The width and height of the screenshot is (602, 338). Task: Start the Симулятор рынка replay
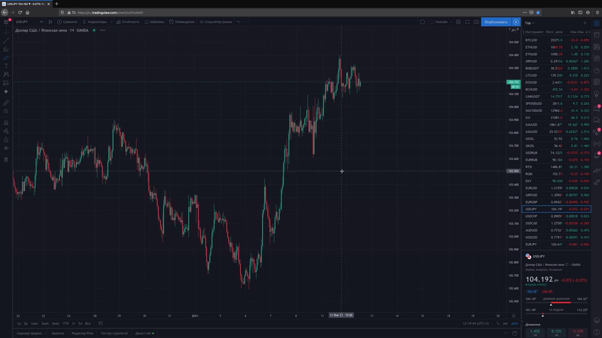pos(215,22)
